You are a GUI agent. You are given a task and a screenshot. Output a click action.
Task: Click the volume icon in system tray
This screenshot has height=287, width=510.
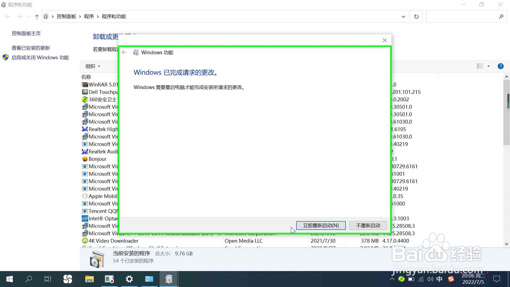coord(430,279)
